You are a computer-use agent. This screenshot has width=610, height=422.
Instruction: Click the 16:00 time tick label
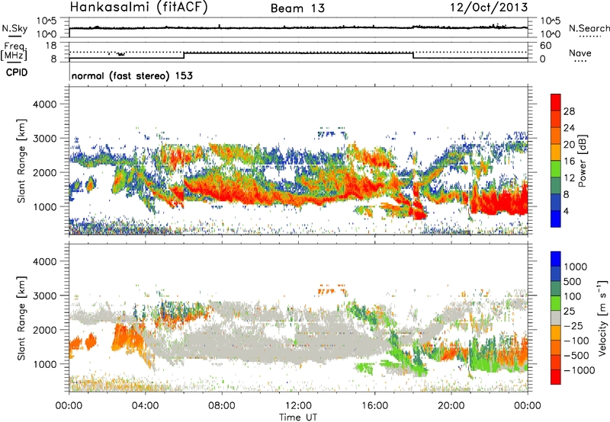pyautogui.click(x=374, y=406)
